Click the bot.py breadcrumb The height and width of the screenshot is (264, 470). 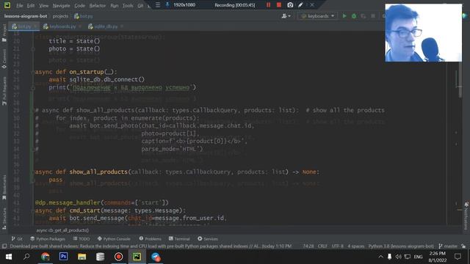(x=84, y=16)
